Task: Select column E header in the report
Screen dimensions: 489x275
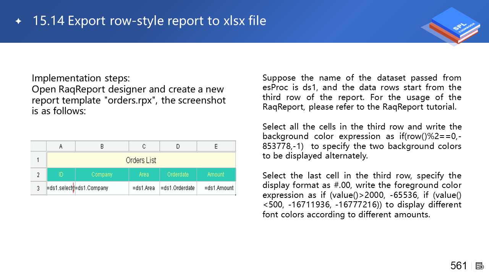Action: 216,146
